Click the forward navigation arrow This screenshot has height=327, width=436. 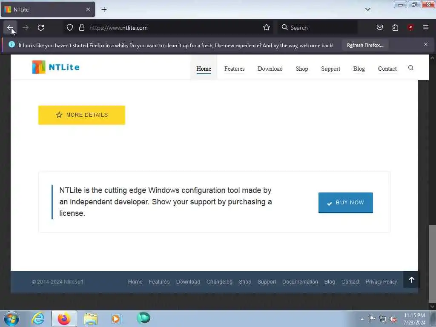[26, 28]
